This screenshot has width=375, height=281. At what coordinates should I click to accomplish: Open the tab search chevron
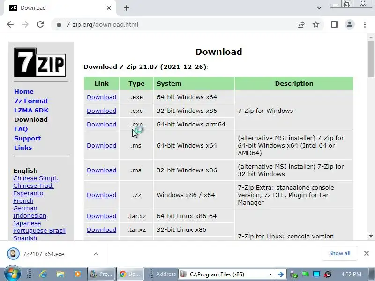point(319,8)
